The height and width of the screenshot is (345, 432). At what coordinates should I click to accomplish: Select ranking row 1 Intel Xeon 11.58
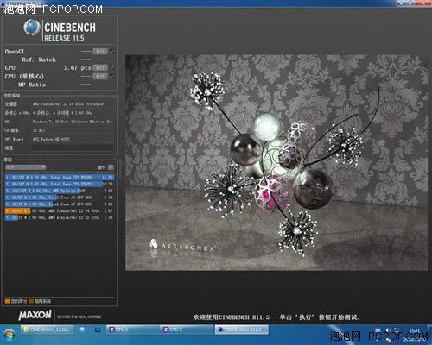pyautogui.click(x=60, y=177)
